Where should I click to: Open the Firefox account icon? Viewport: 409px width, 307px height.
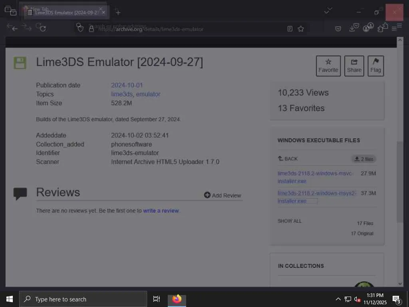tap(366, 29)
